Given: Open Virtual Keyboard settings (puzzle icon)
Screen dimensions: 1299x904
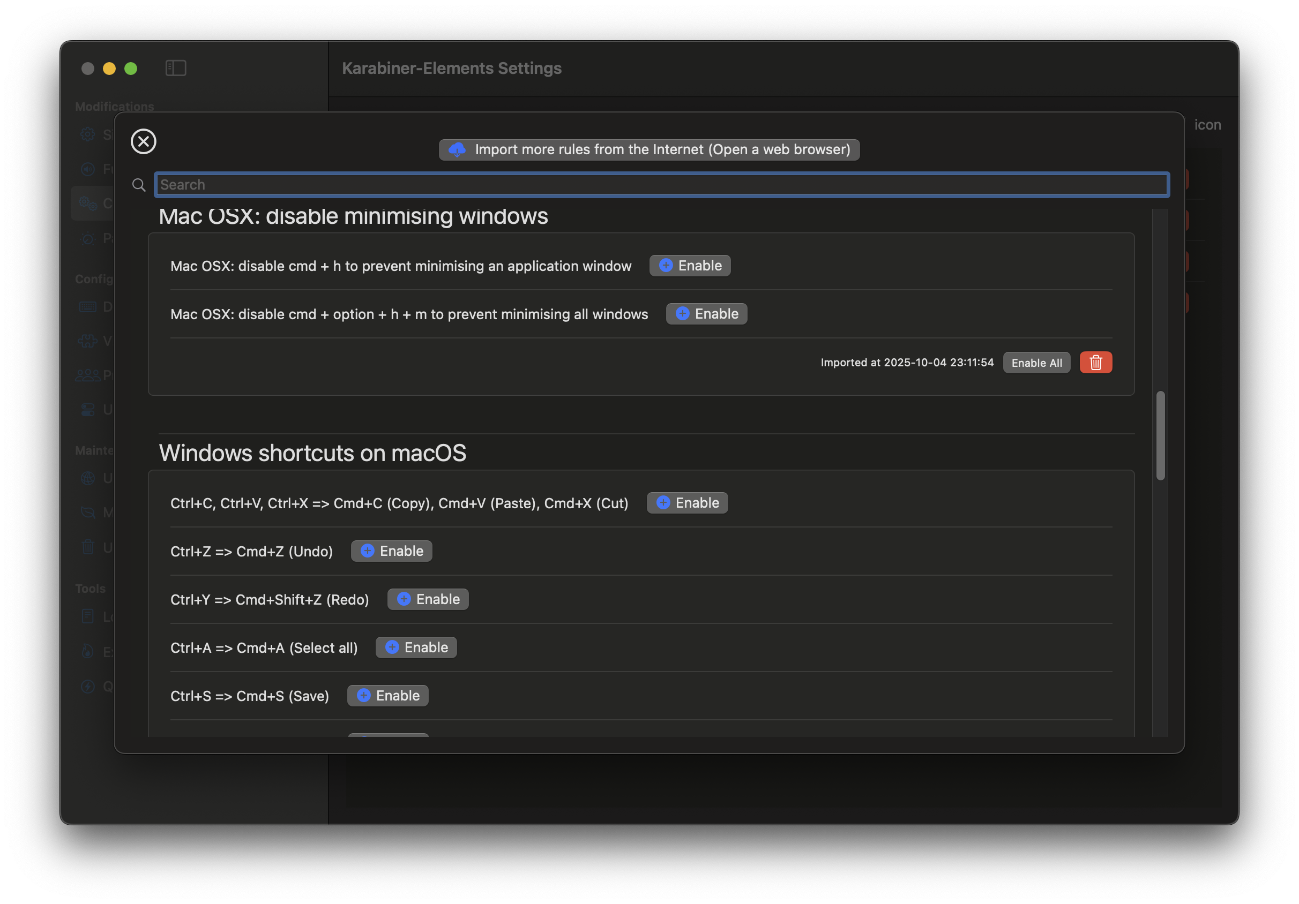Looking at the screenshot, I should (88, 341).
